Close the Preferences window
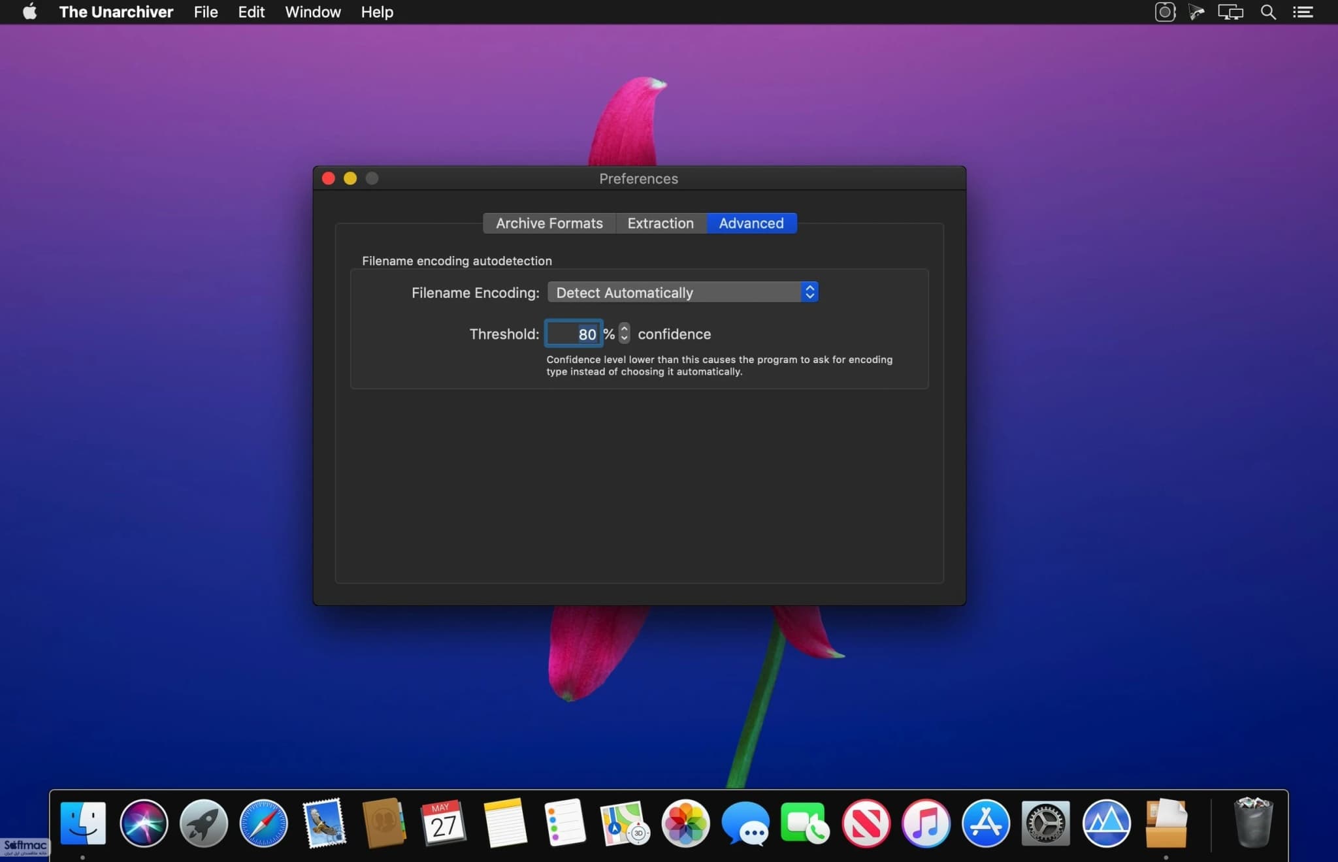Image resolution: width=1338 pixels, height=862 pixels. 329,178
